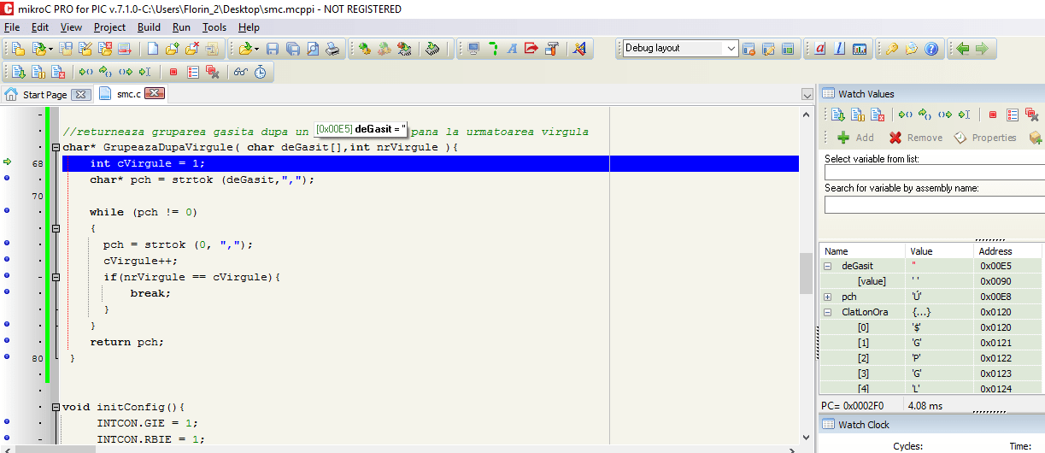Image resolution: width=1045 pixels, height=453 pixels.
Task: Click Step Into icon in Watch Values toolbar
Action: click(x=905, y=115)
